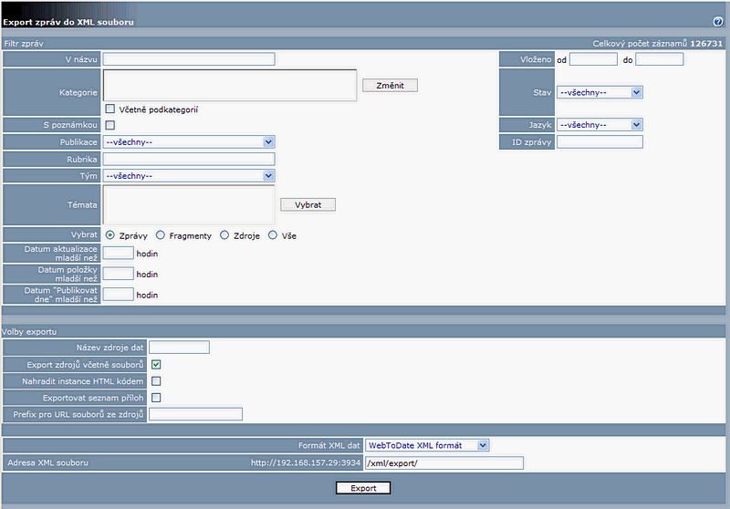This screenshot has height=509, width=730.
Task: Open the Publikace dropdown
Action: 188,141
